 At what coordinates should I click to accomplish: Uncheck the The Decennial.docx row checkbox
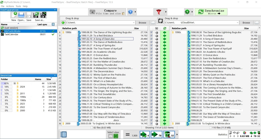pos(151,71)
